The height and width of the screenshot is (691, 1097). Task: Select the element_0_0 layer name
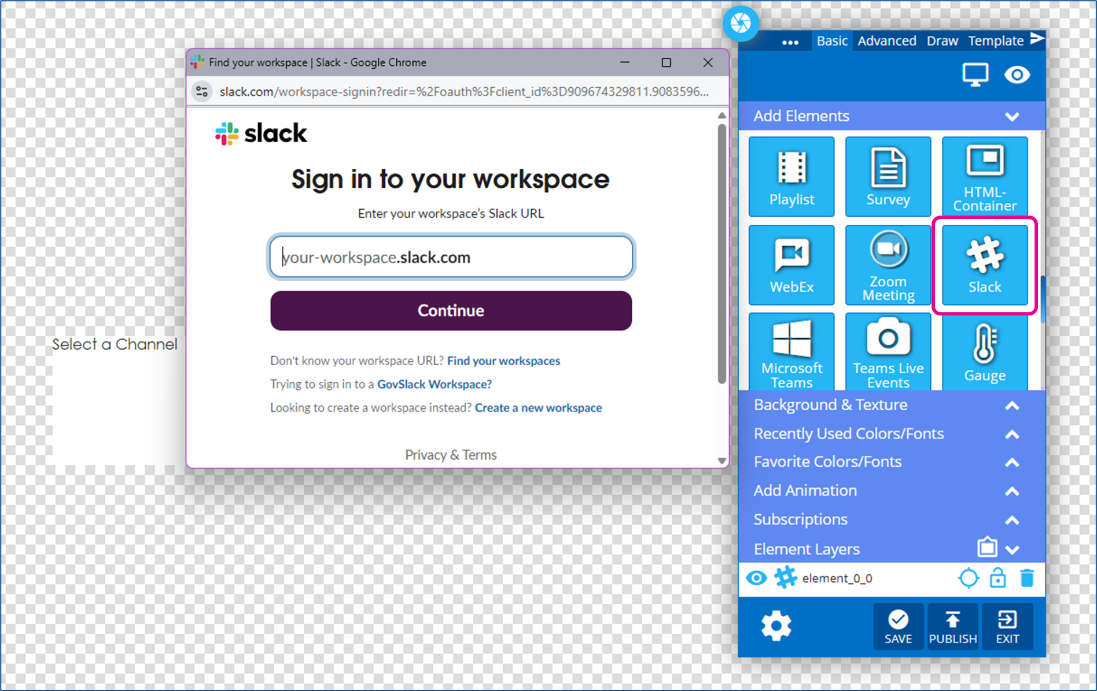(x=837, y=578)
